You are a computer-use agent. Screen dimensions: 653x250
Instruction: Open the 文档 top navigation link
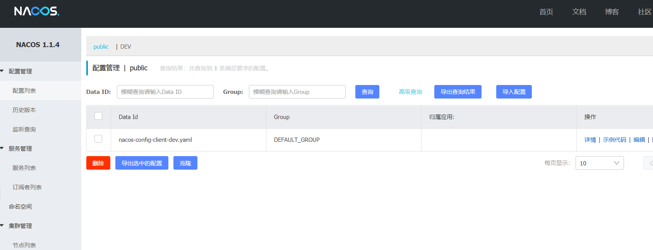pos(579,12)
